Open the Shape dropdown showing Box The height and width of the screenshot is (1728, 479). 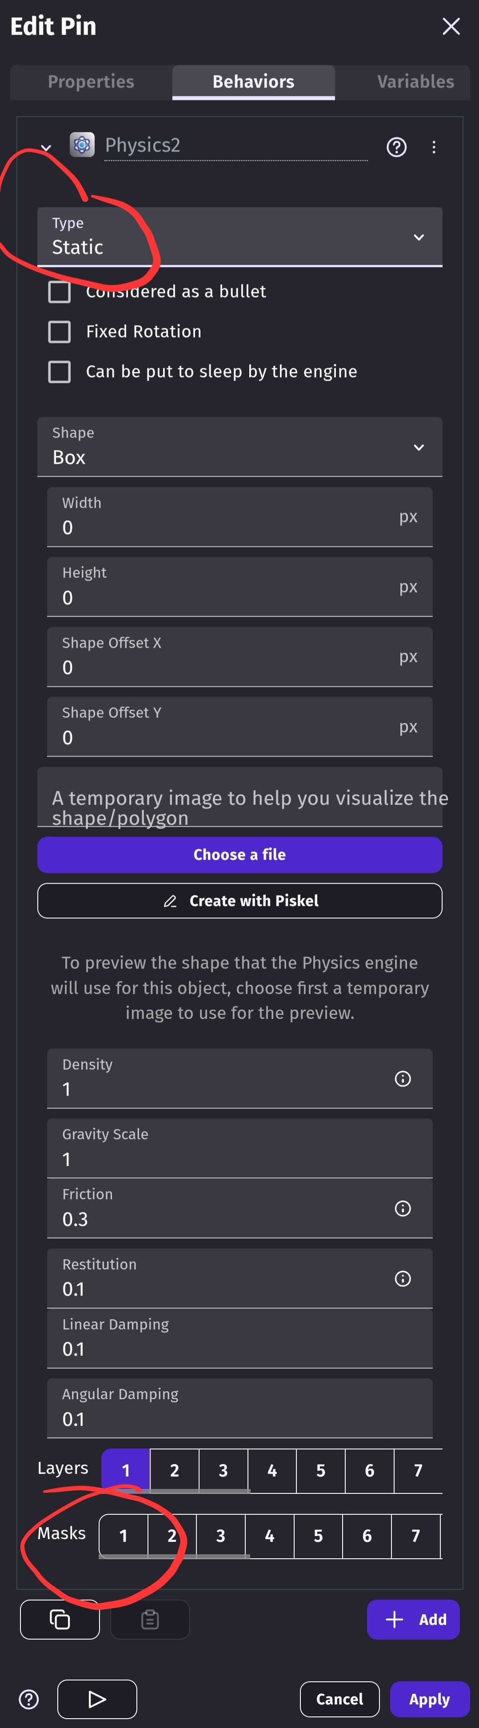(239, 447)
